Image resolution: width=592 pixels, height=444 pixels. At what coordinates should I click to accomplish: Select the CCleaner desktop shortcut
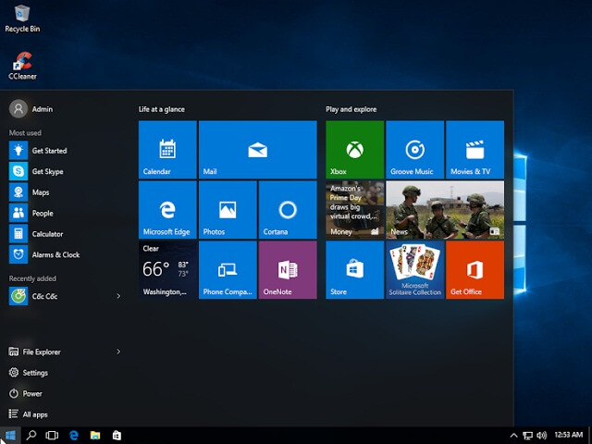click(22, 66)
